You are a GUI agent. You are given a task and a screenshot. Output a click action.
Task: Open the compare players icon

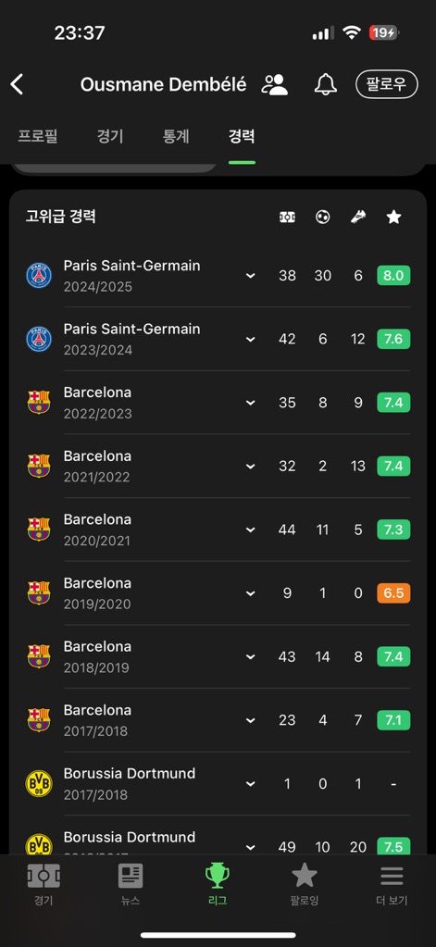click(x=275, y=84)
